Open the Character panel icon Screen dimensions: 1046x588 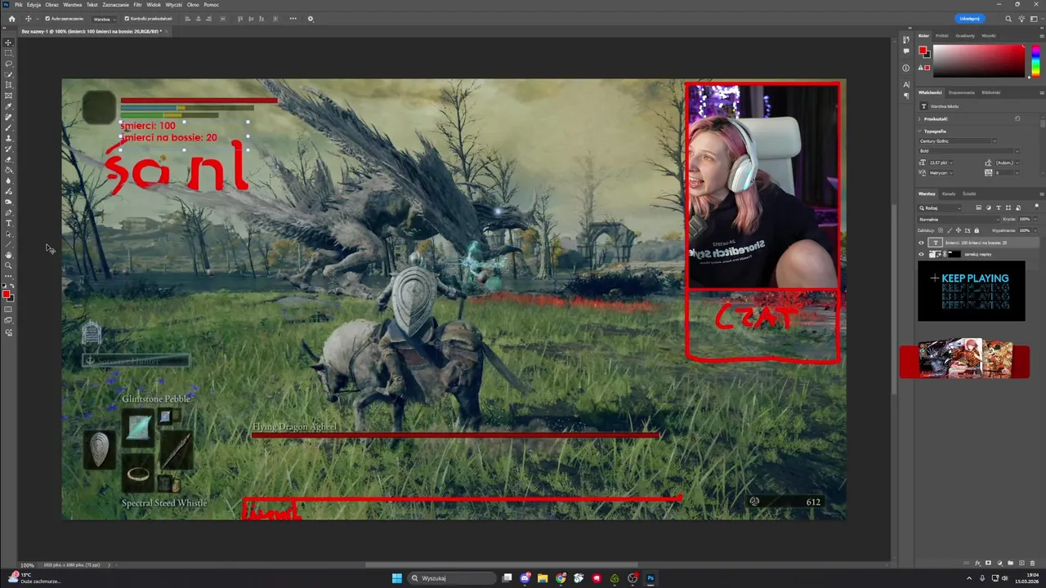906,84
